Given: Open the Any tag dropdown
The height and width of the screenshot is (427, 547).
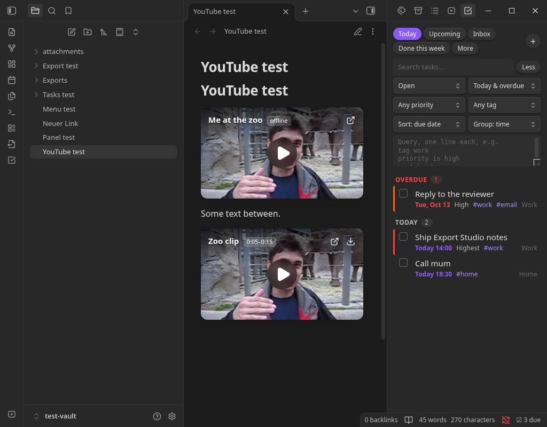Looking at the screenshot, I should pyautogui.click(x=504, y=105).
